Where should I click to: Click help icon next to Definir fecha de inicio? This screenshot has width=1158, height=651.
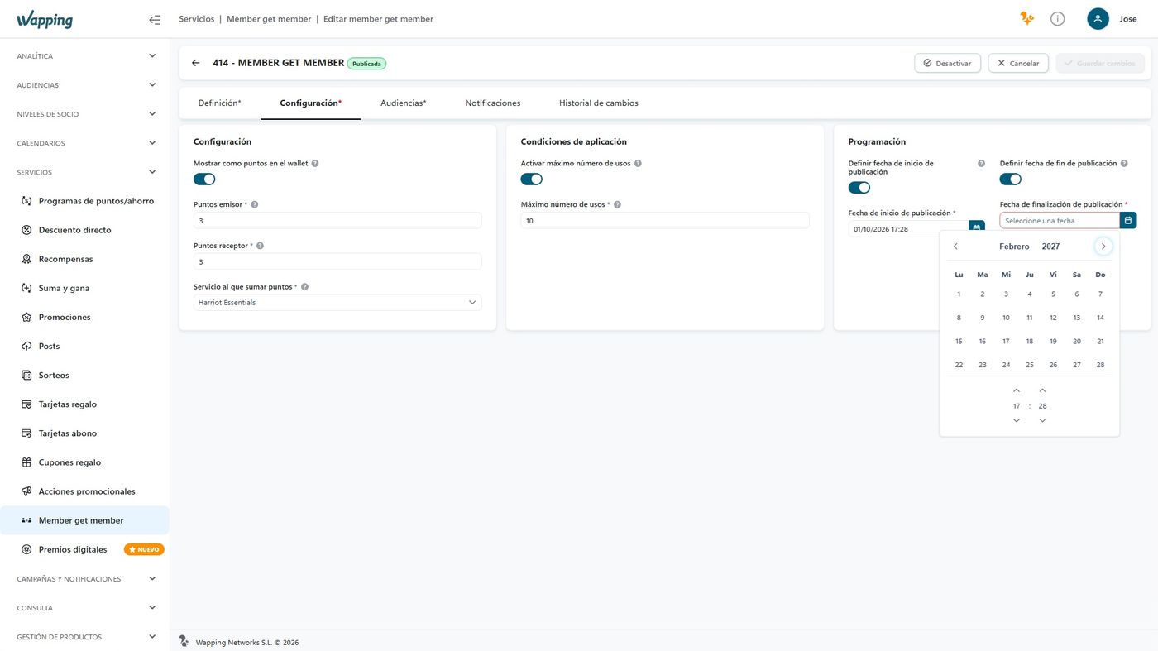[981, 164]
